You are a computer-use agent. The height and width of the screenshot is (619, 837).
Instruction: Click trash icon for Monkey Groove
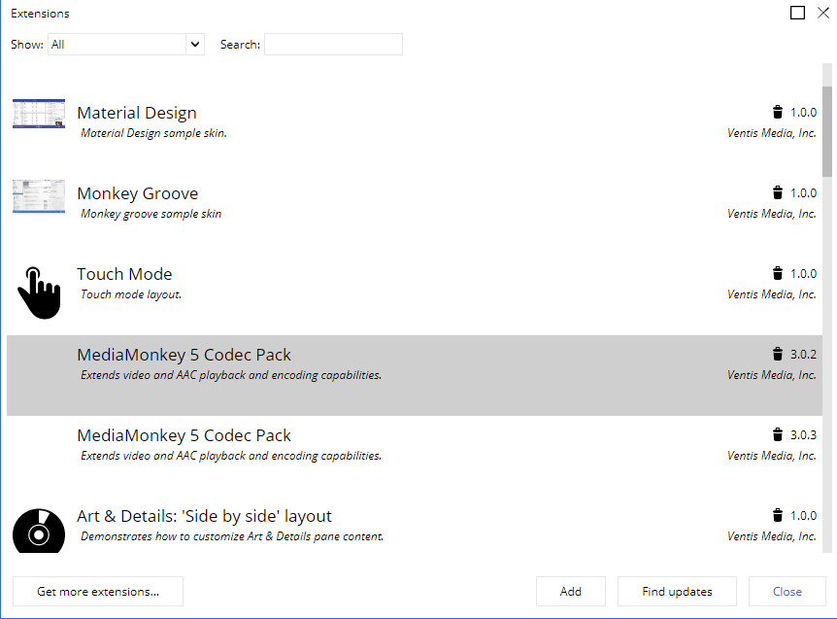[777, 192]
